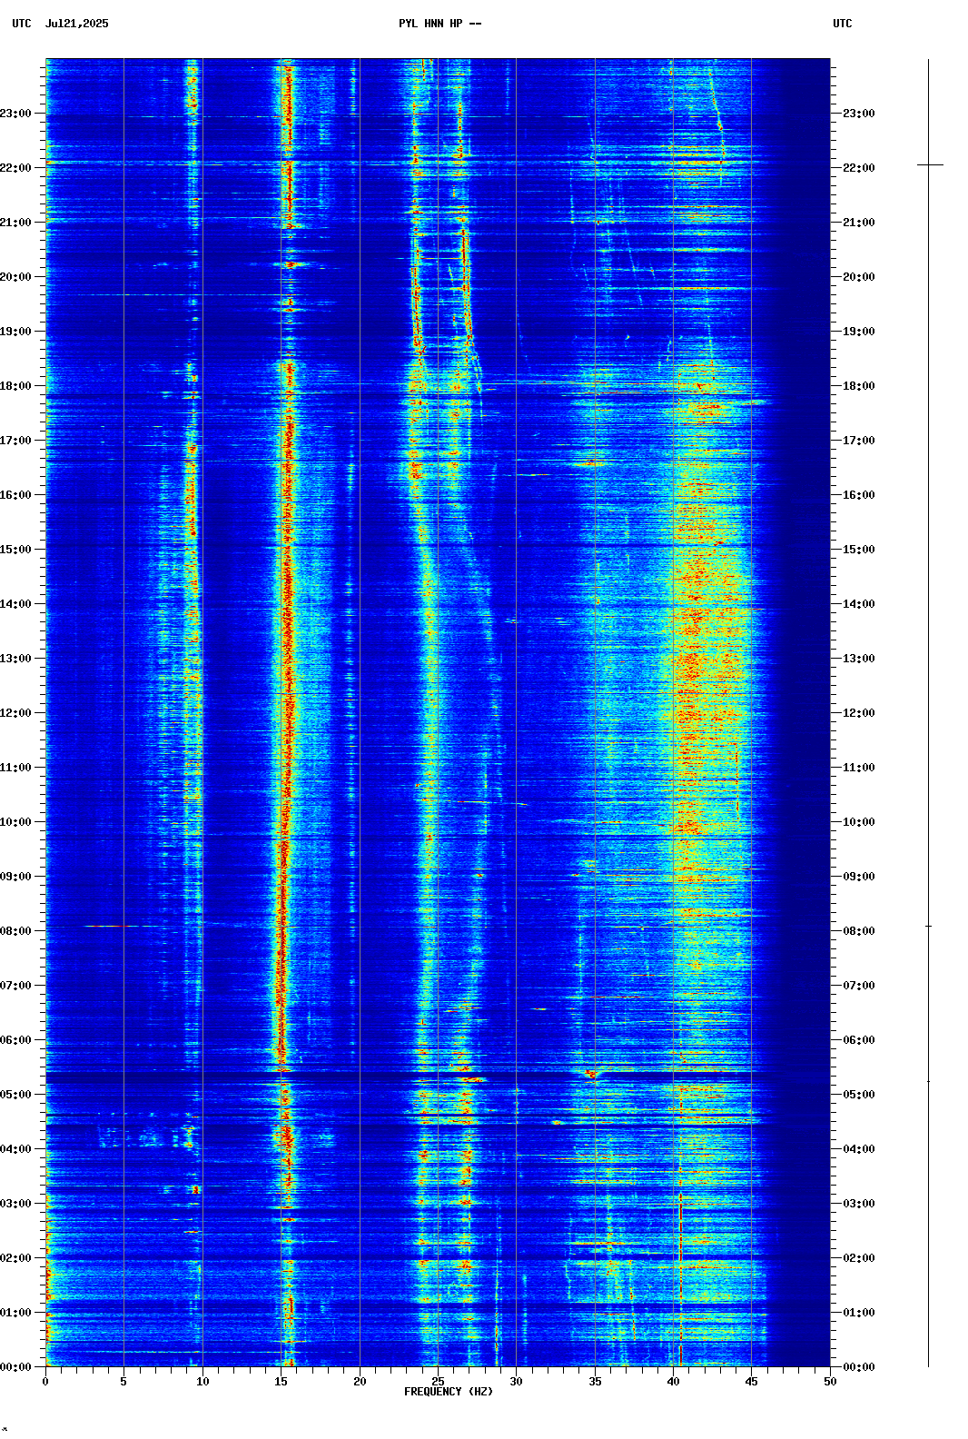Click the right-axis 20:00 time label
Viewport: 968px width, 1439px height.
(859, 277)
